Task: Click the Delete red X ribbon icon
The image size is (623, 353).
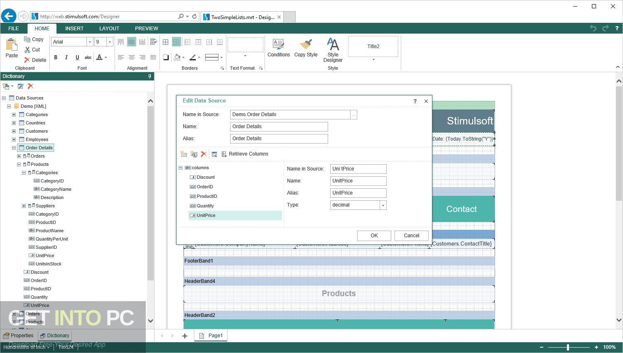Action: [27, 60]
